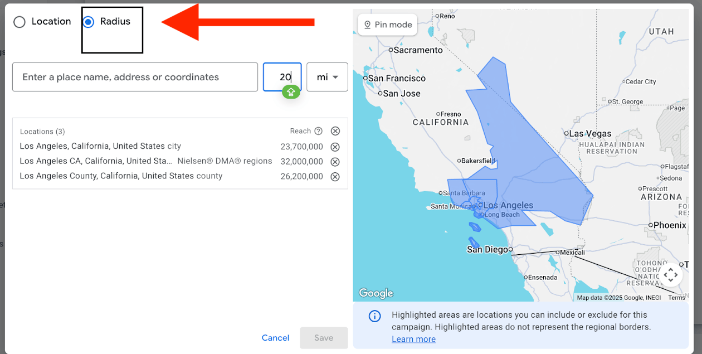This screenshot has width=702, height=354.
Task: Click the Cancel button
Action: tap(275, 338)
